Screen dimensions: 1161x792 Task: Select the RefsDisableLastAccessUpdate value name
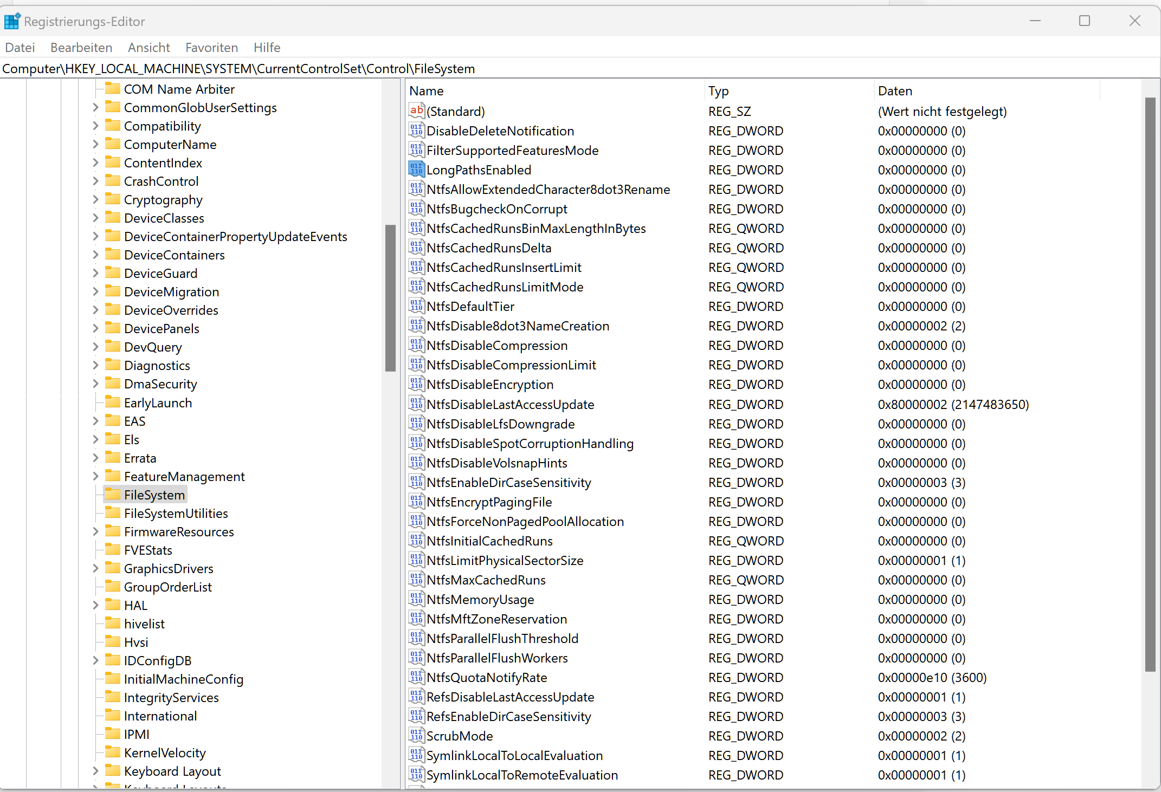coord(511,697)
